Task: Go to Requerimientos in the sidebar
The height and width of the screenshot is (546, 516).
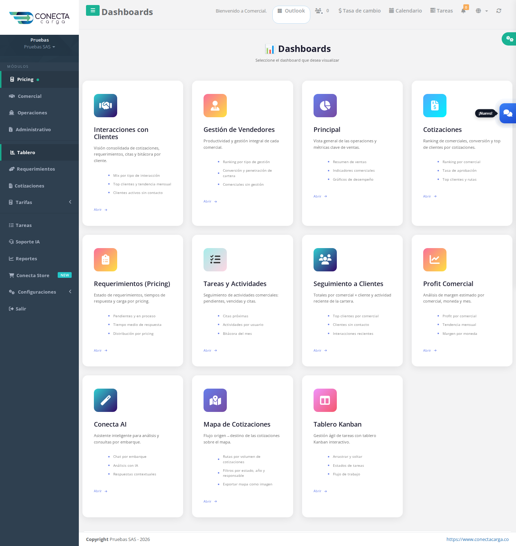Action: coord(39,169)
